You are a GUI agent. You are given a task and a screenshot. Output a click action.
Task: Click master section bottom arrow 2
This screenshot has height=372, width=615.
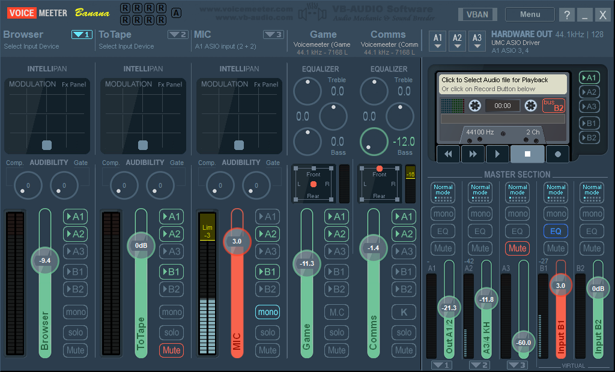pyautogui.click(x=480, y=365)
